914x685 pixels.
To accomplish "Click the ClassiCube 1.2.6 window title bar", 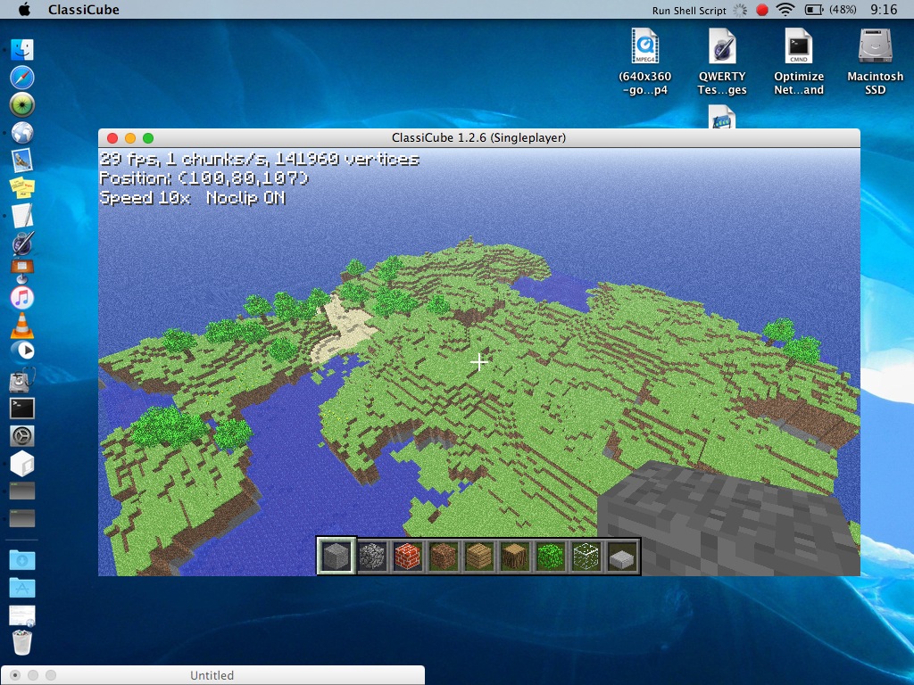I will pos(478,137).
